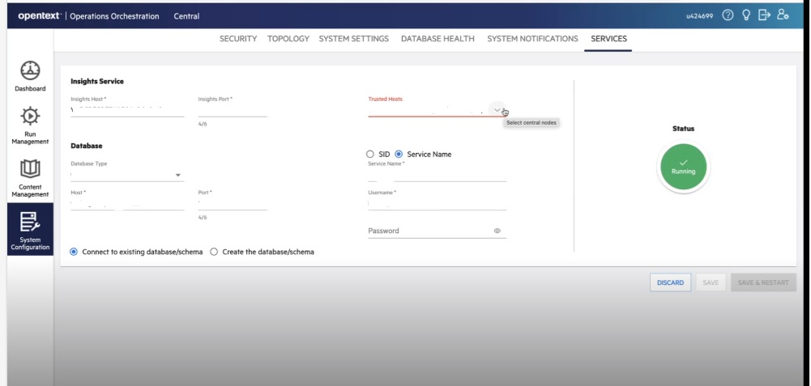811x386 pixels.
Task: Click the Save button
Action: click(x=711, y=282)
